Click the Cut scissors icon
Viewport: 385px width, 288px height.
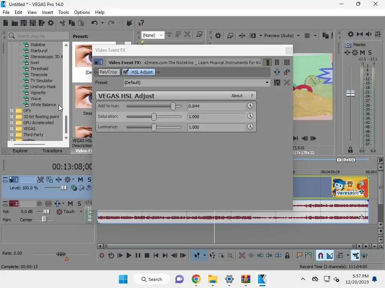tap(63, 23)
